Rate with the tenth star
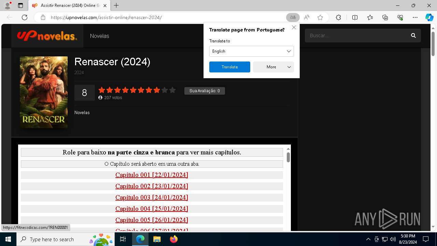 click(172, 90)
